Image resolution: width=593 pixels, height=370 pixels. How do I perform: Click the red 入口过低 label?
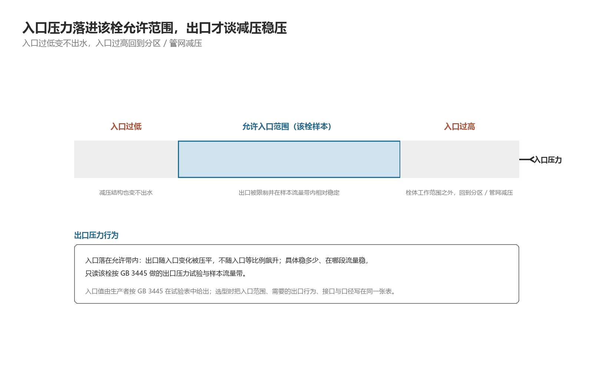click(126, 127)
